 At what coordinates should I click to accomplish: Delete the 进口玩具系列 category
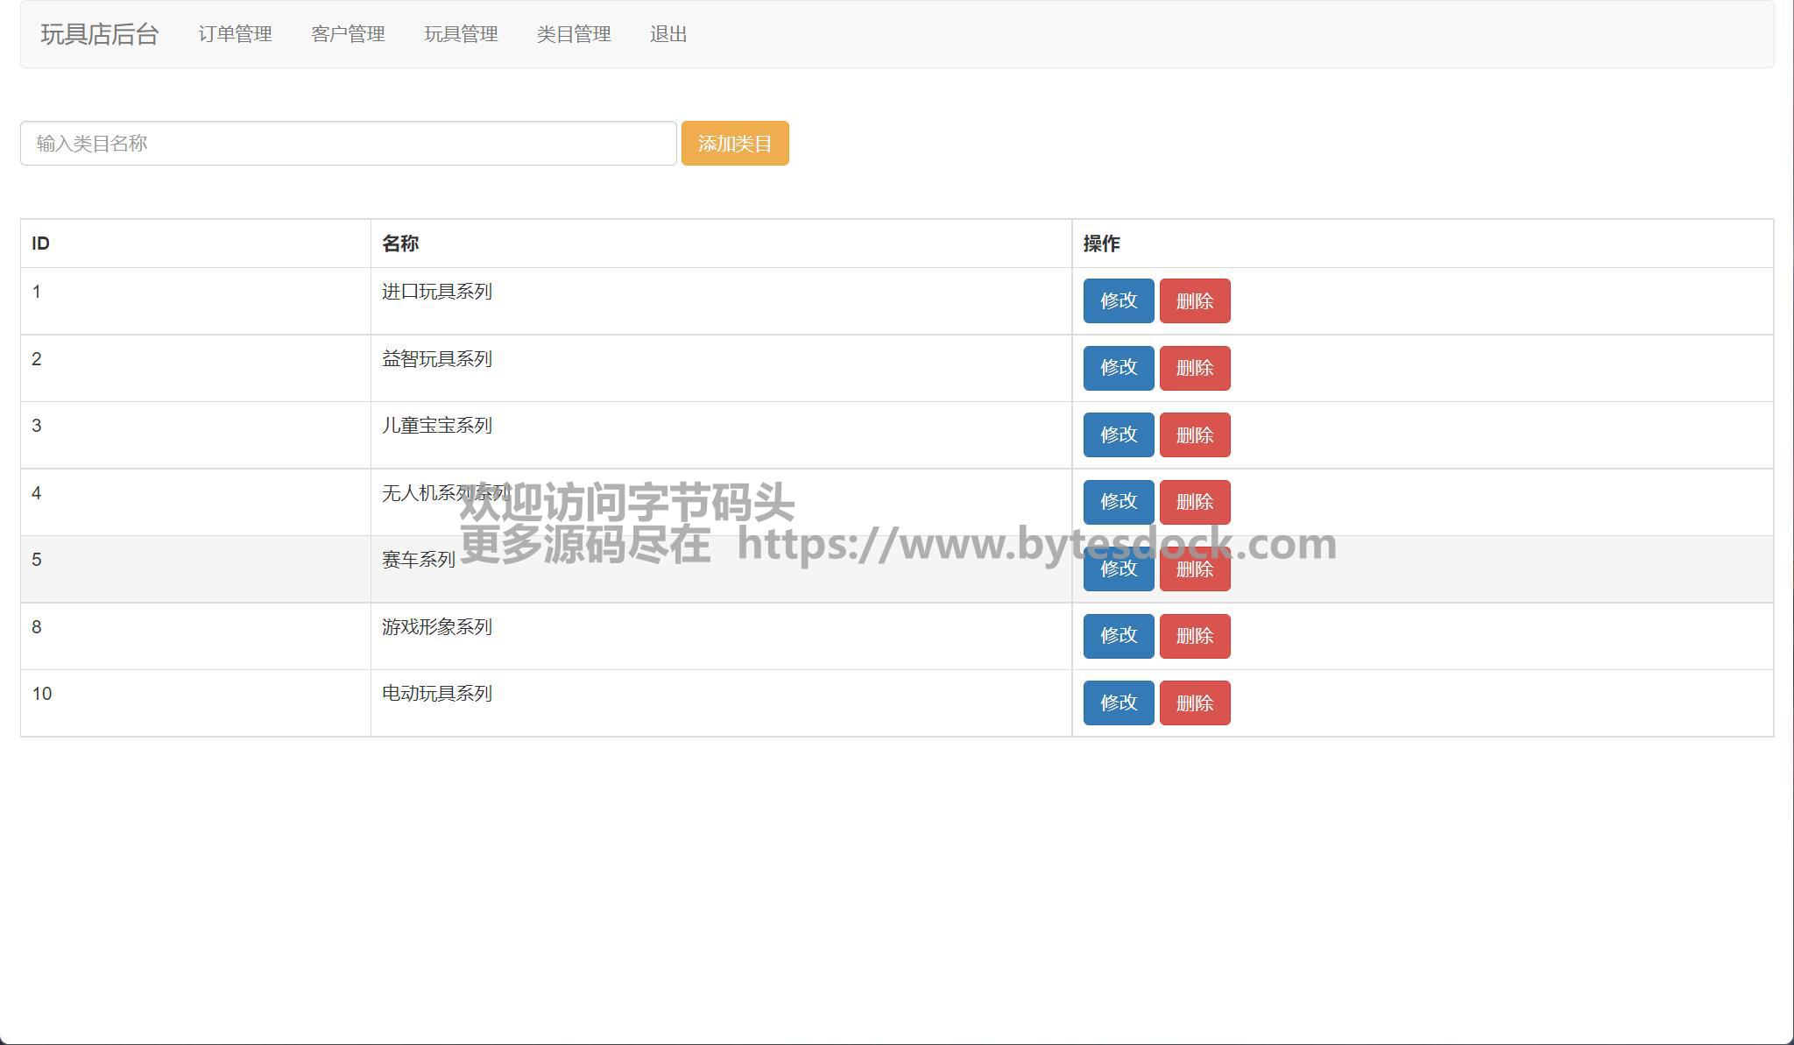click(x=1194, y=301)
